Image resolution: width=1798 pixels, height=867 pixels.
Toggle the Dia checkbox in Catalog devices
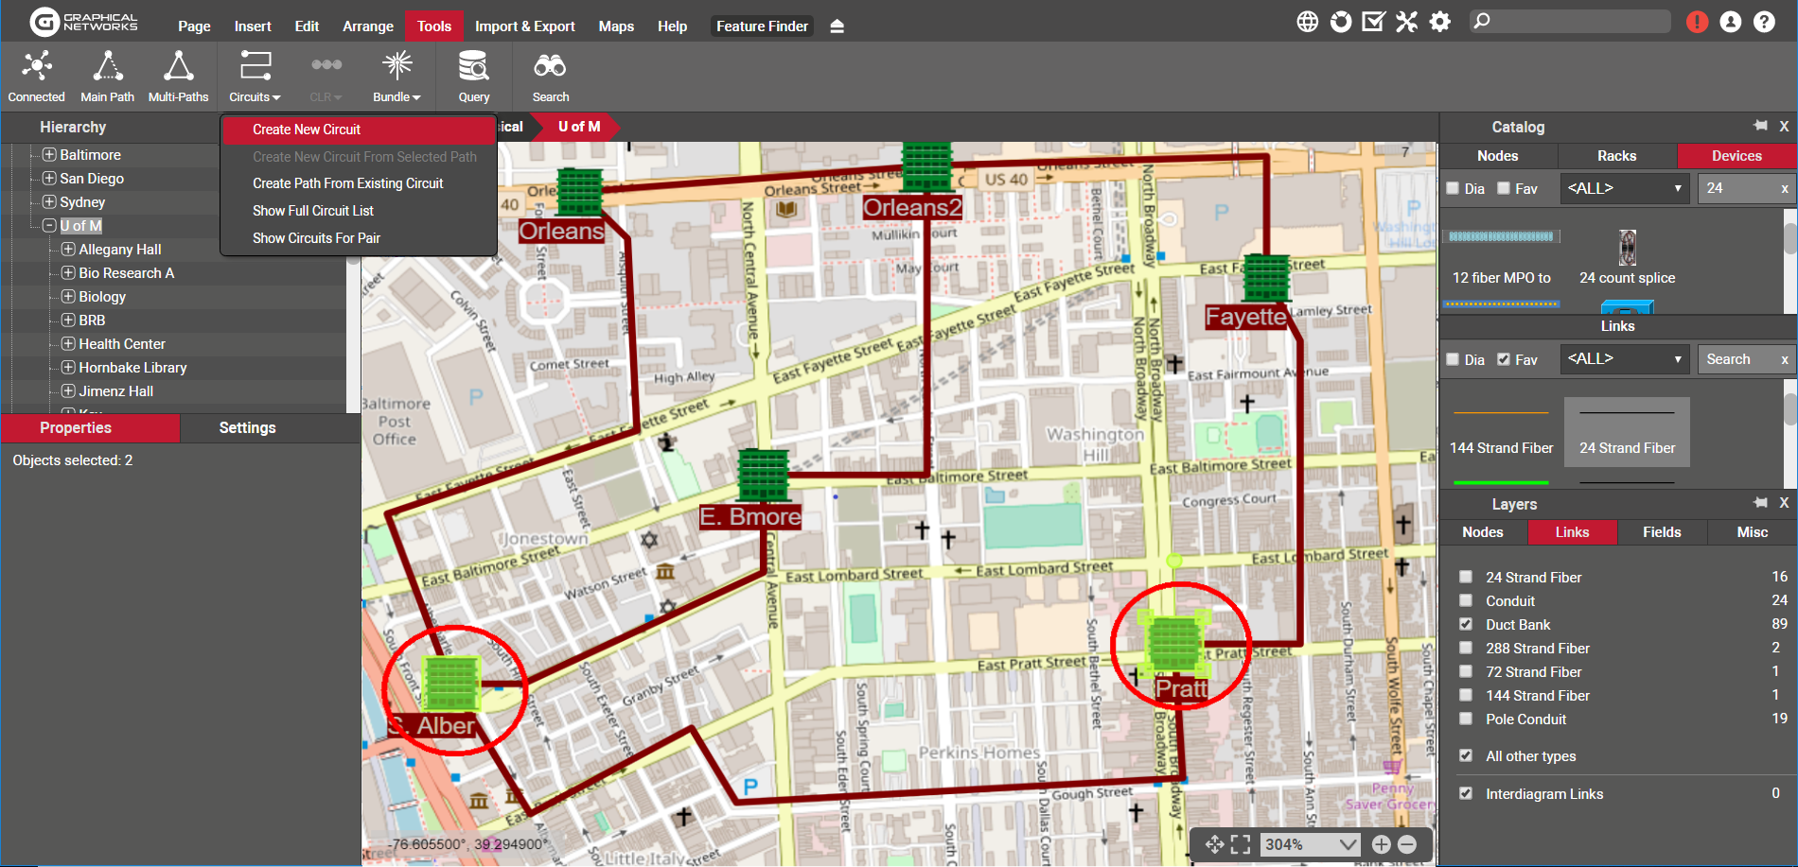click(1453, 188)
